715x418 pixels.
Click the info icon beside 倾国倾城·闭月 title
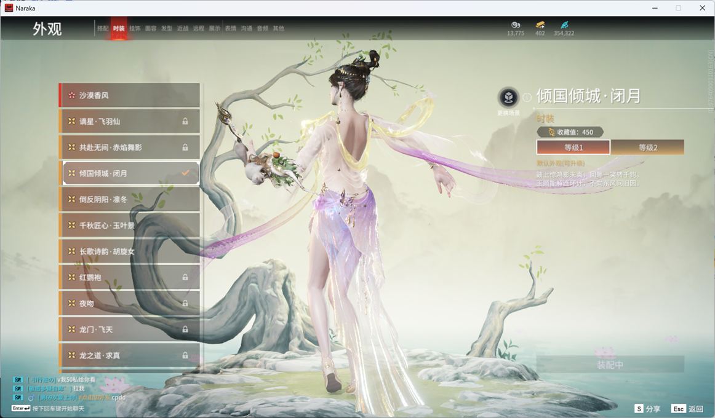pos(527,97)
